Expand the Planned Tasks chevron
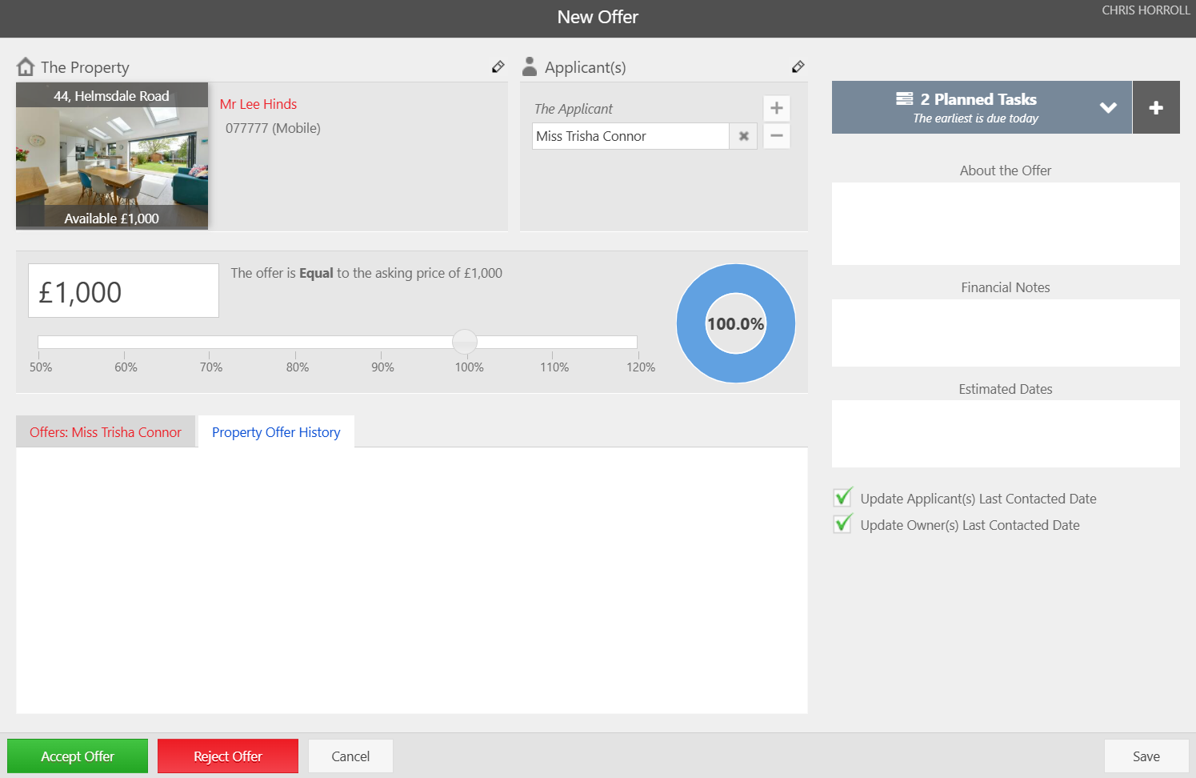 tap(1108, 107)
